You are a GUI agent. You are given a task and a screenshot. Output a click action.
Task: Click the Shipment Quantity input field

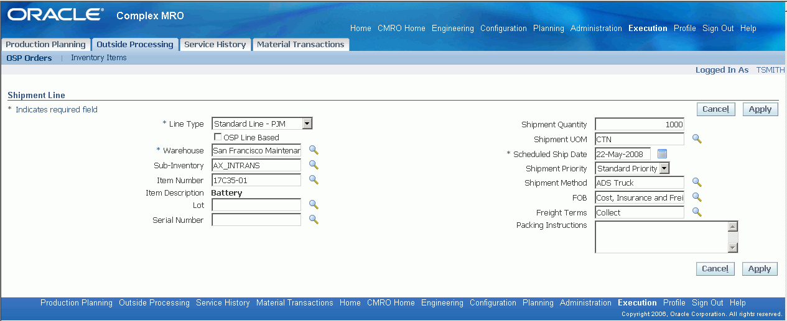(640, 124)
